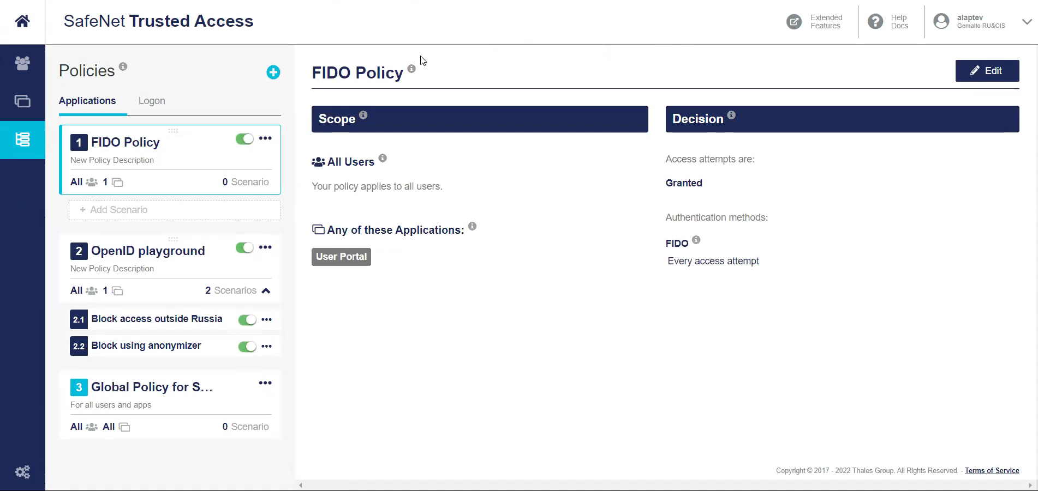Open the Applications sidebar icon
The image size is (1038, 491).
(22, 101)
